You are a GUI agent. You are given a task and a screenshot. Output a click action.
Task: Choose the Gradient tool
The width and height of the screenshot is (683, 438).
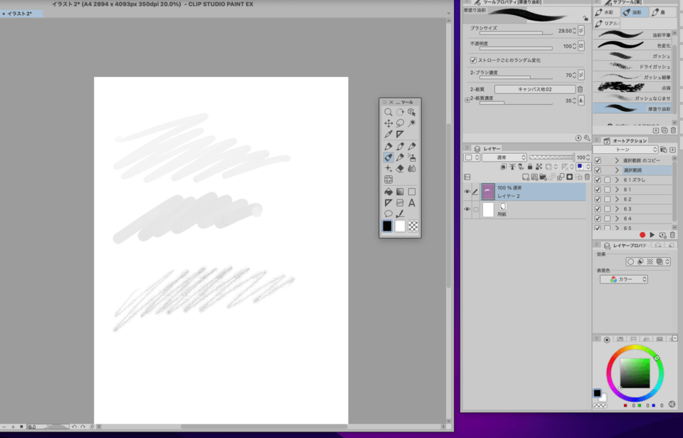(x=400, y=191)
